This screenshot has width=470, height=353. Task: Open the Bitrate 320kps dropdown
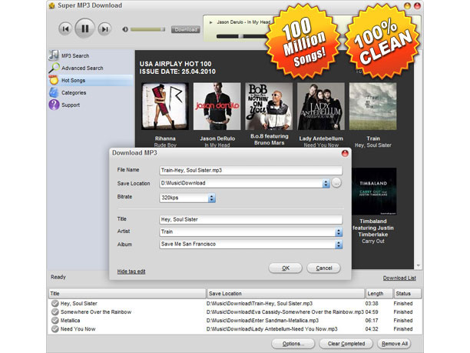pyautogui.click(x=212, y=198)
